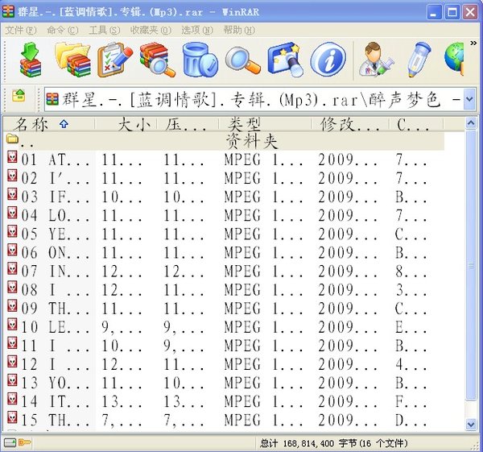
Task: Click the disk drive status bar icon
Action: [x=10, y=443]
